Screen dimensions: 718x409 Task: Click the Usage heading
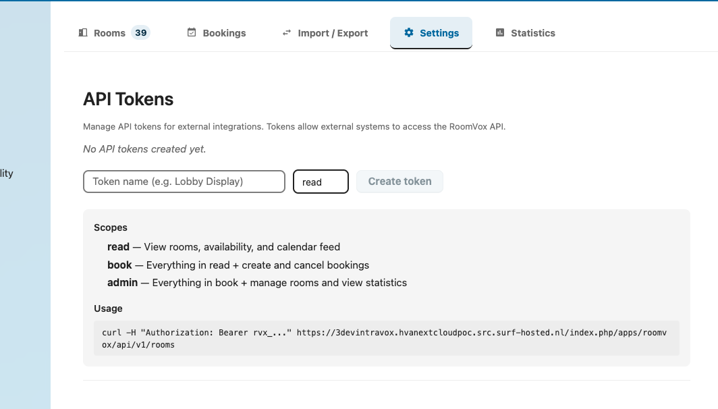108,308
